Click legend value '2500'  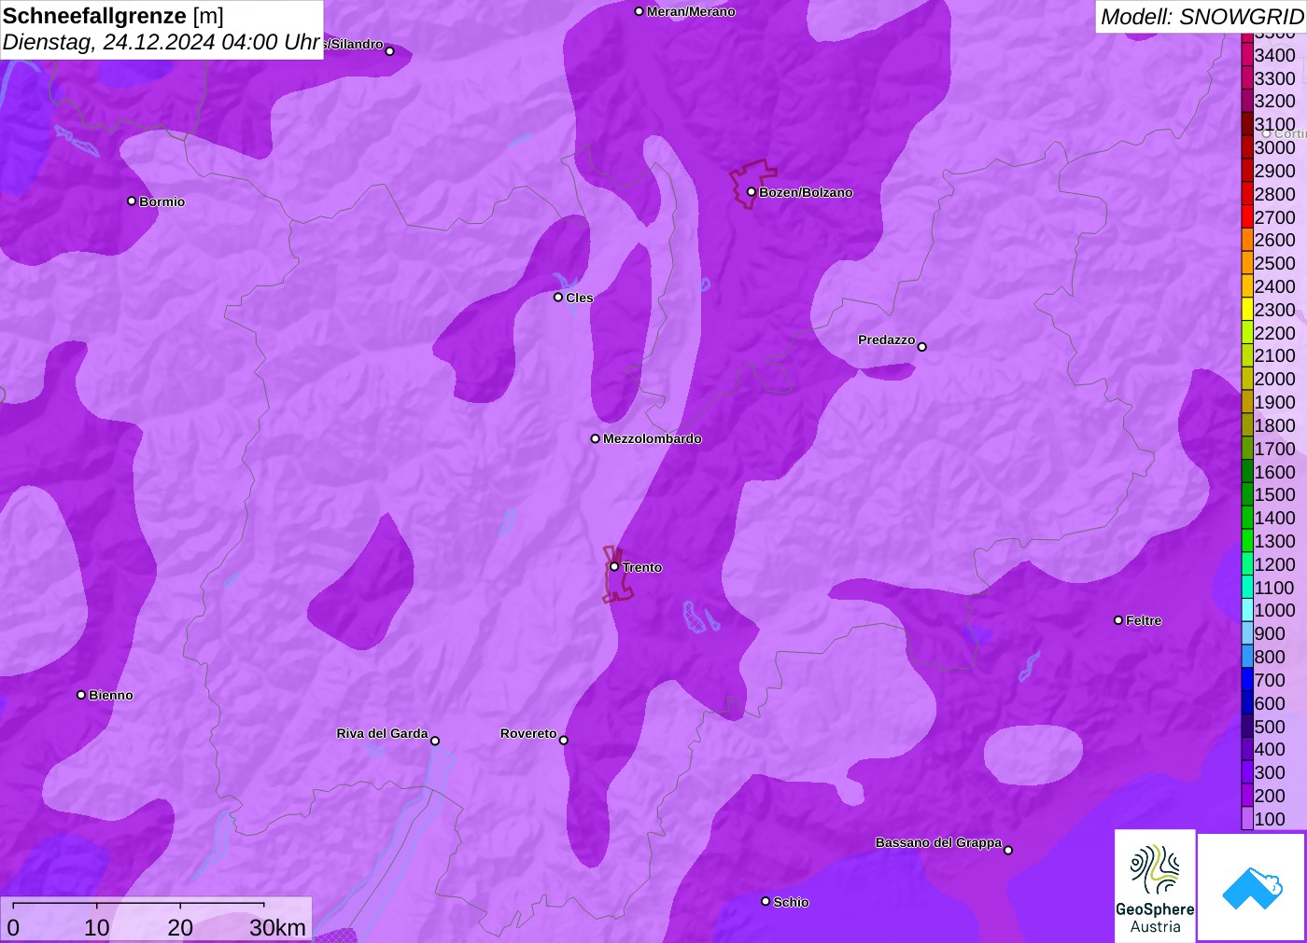click(1274, 263)
